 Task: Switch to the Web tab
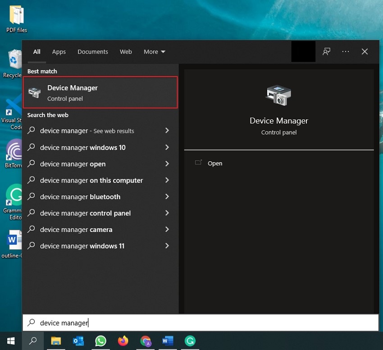coord(126,51)
